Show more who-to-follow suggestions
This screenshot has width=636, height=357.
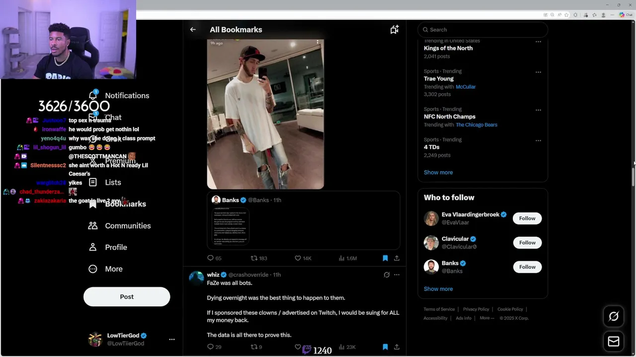point(438,289)
